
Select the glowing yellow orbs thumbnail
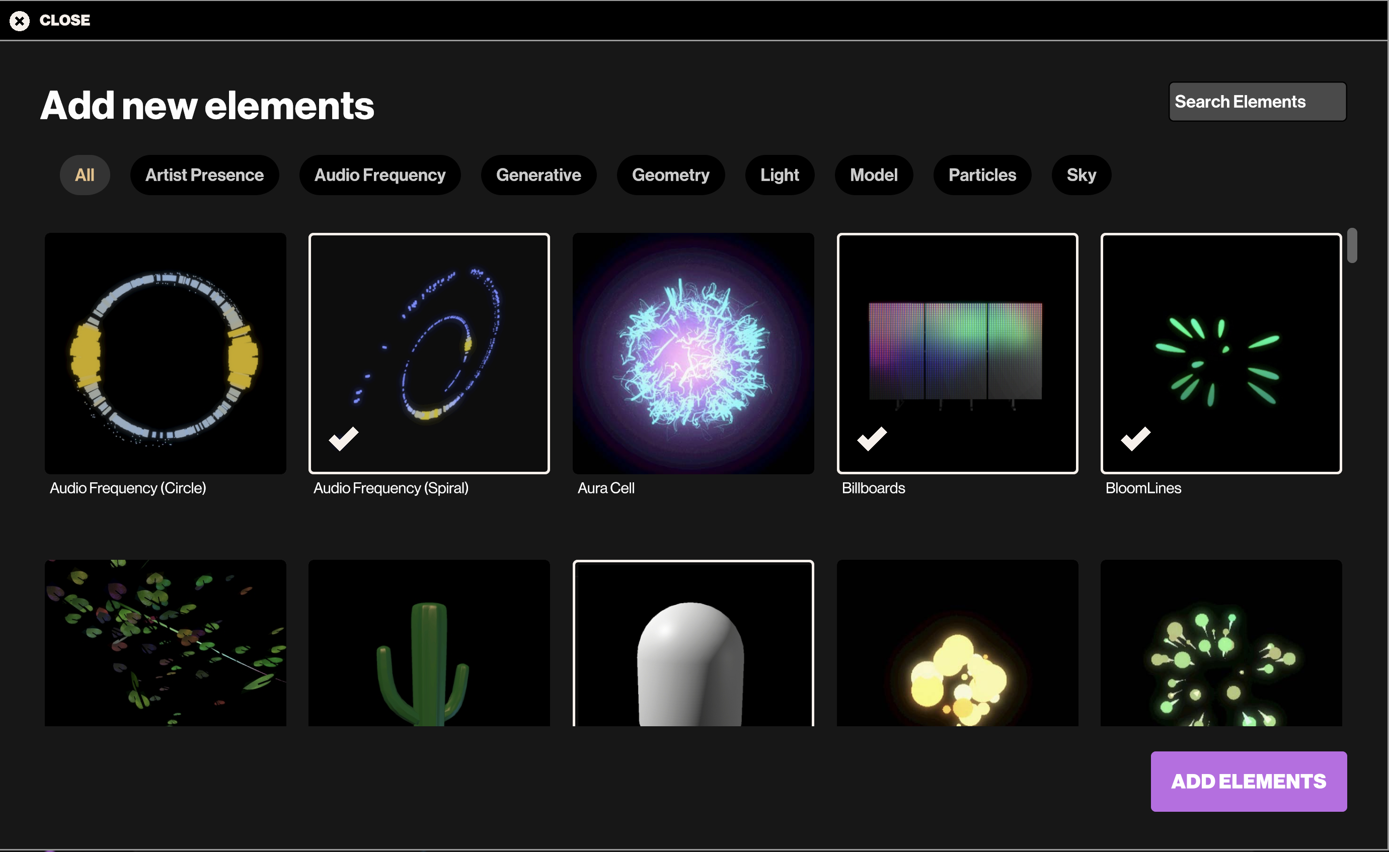957,642
